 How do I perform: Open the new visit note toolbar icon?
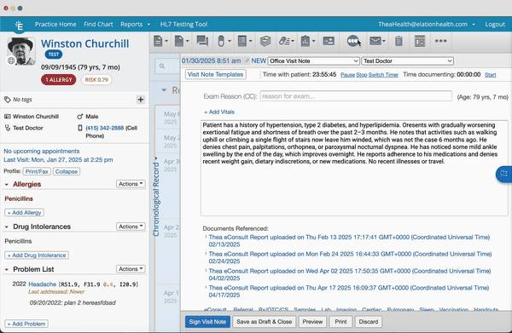click(158, 41)
